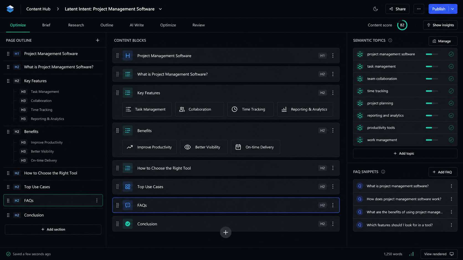
Task: Switch to the Brief tab
Action: (46, 25)
